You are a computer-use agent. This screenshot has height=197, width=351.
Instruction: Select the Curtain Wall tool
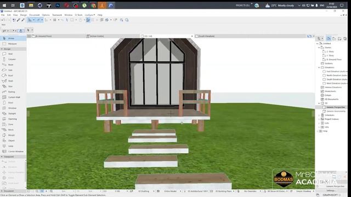13,97
